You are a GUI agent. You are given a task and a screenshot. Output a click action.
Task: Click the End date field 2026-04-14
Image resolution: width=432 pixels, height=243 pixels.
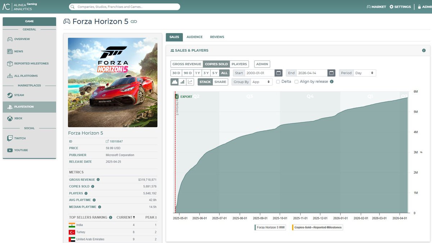click(x=312, y=73)
